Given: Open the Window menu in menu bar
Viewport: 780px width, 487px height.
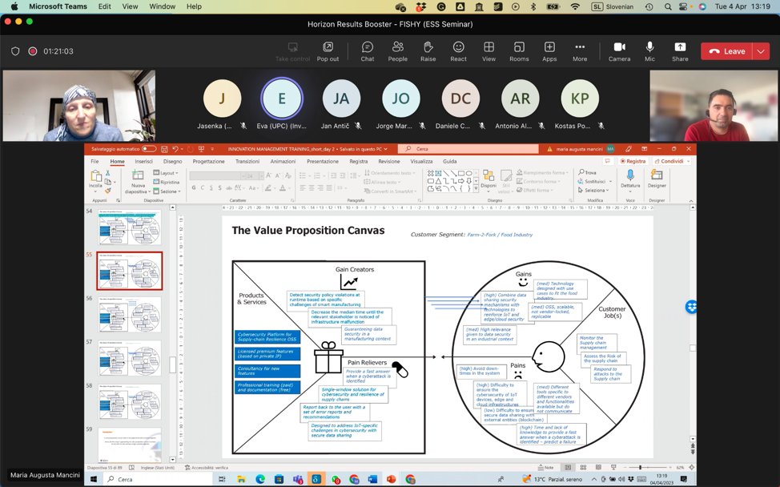Looking at the screenshot, I should point(163,6).
